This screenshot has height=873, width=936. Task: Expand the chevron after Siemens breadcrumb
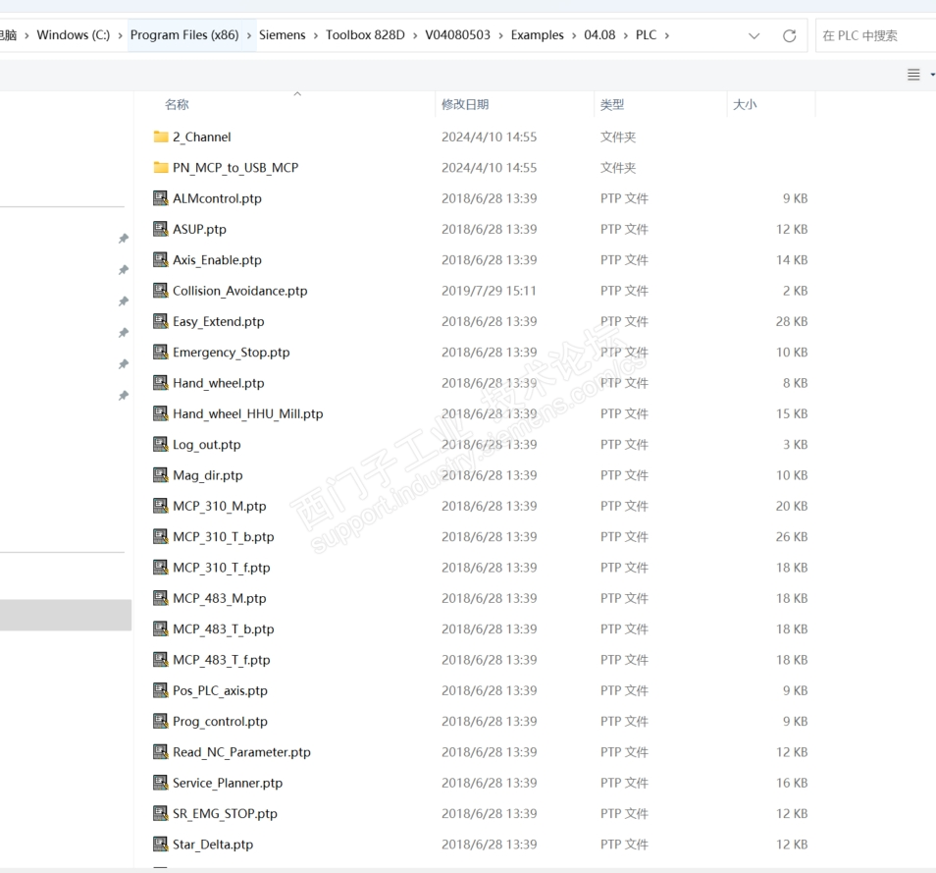point(315,35)
